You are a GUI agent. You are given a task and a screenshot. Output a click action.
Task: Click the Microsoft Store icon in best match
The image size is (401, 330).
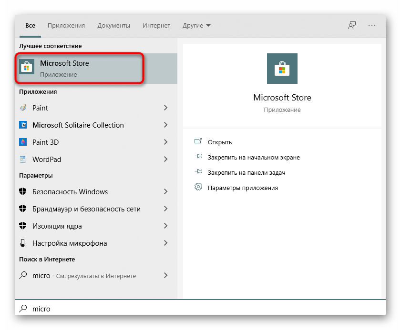[x=27, y=68]
